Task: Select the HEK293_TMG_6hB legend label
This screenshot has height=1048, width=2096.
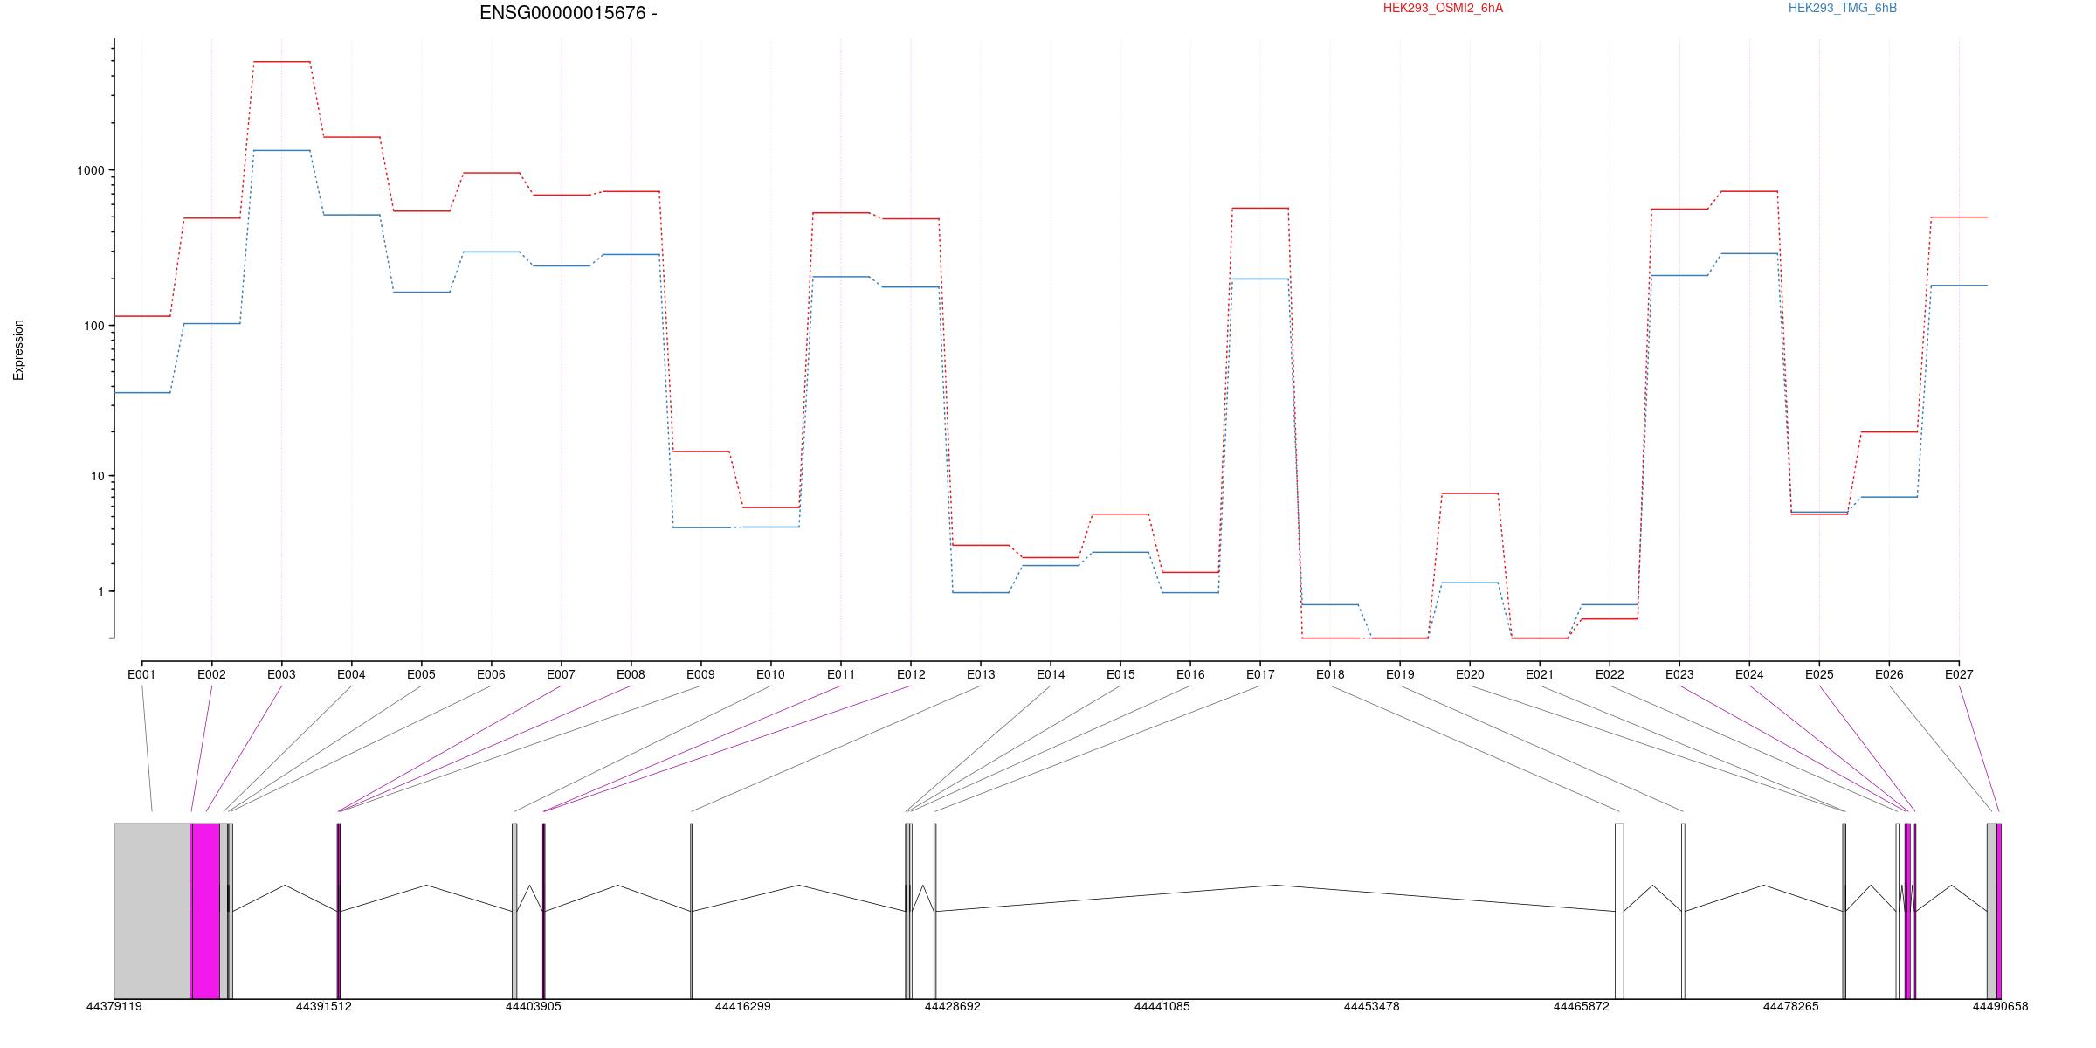Action: point(1843,8)
